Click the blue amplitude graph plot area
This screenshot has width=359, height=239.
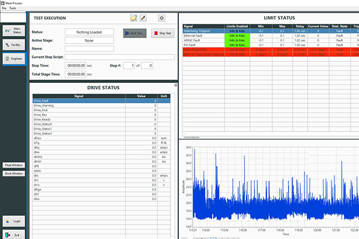[x=276, y=186]
